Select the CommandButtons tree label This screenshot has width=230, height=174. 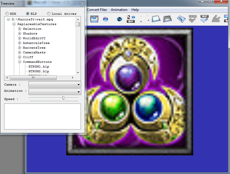37,62
